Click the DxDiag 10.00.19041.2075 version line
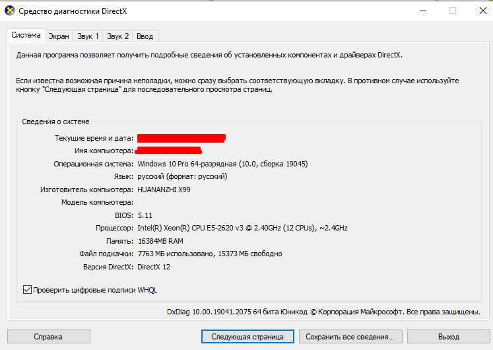The width and height of the screenshot is (493, 350). pos(323,312)
